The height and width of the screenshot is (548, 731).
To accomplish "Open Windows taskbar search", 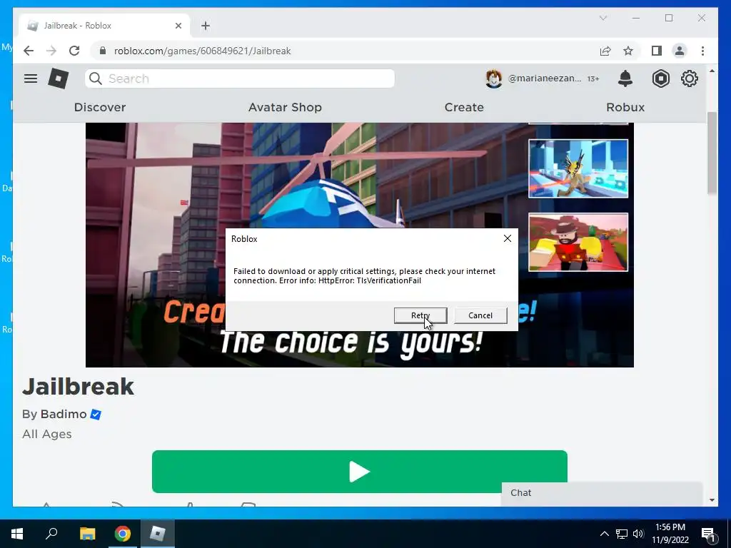I will (51, 534).
